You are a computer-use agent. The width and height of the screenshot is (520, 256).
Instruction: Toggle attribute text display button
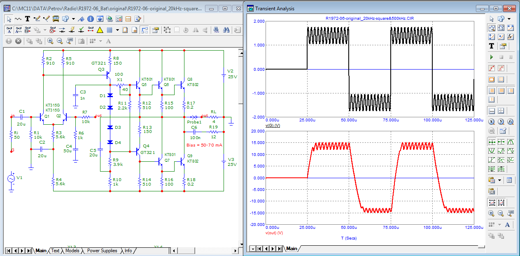click(x=9, y=30)
